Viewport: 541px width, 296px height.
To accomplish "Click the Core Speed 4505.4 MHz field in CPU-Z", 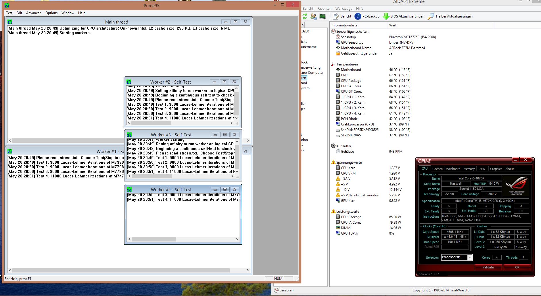I will tap(455, 232).
